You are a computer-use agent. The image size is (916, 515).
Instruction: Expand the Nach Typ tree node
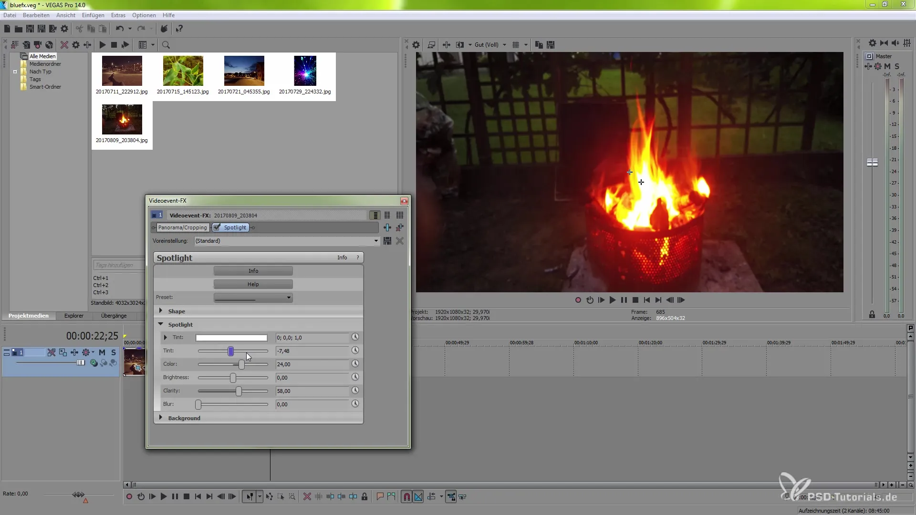(x=15, y=72)
